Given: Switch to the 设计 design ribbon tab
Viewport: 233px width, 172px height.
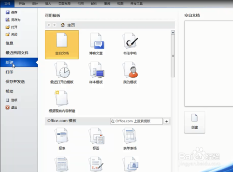Looking at the screenshot, I should pos(35,4).
